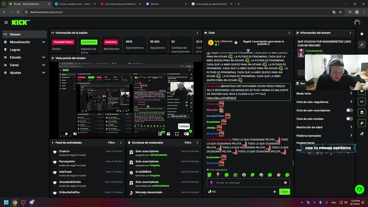Image resolution: width=368 pixels, height=207 pixels.
Task: Open options menu of Información de la sesión
Action: tap(197, 33)
